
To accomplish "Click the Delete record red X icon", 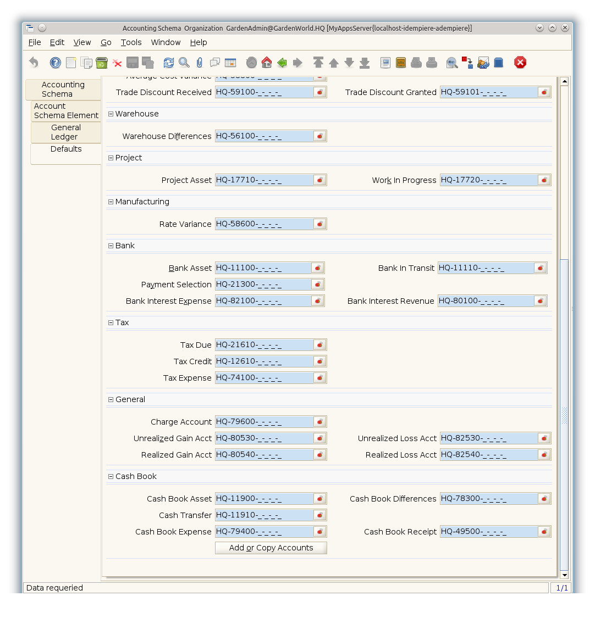I will point(117,63).
